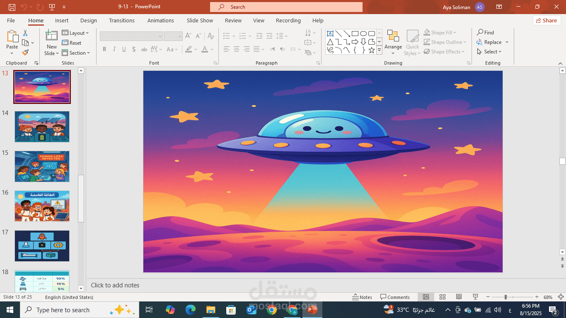Image resolution: width=566 pixels, height=318 pixels.
Task: Open the font size combo box
Action: tap(173, 36)
